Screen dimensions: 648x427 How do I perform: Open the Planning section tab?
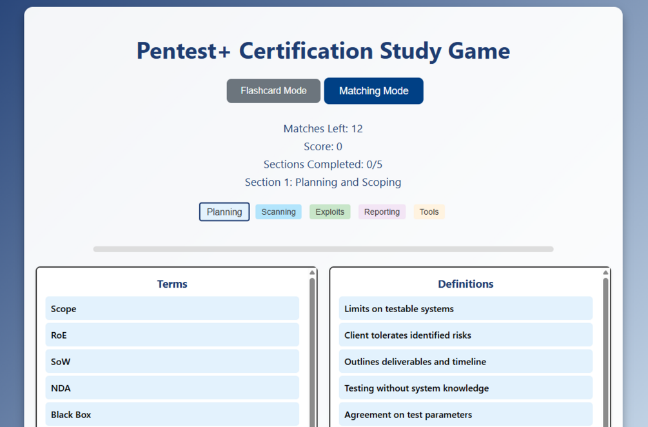[x=224, y=212]
